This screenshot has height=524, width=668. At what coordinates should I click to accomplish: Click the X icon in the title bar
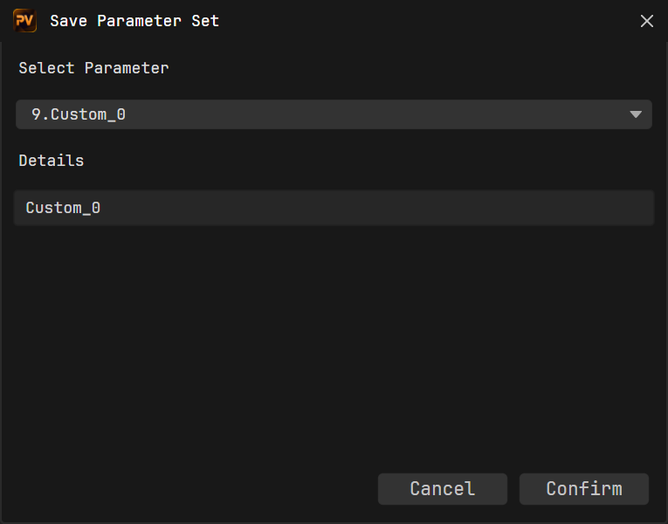point(647,21)
